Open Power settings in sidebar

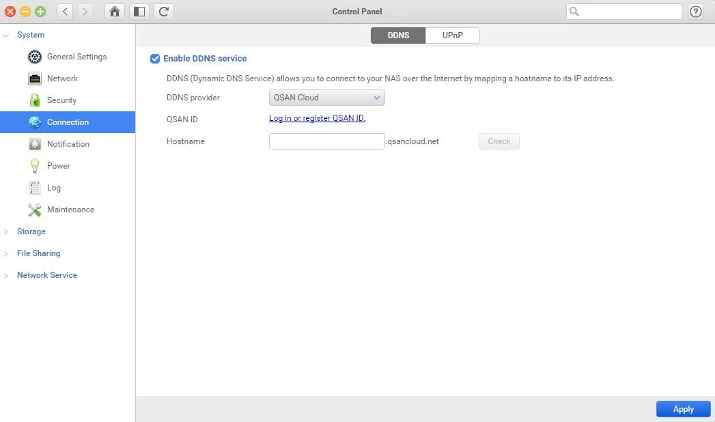point(68,166)
